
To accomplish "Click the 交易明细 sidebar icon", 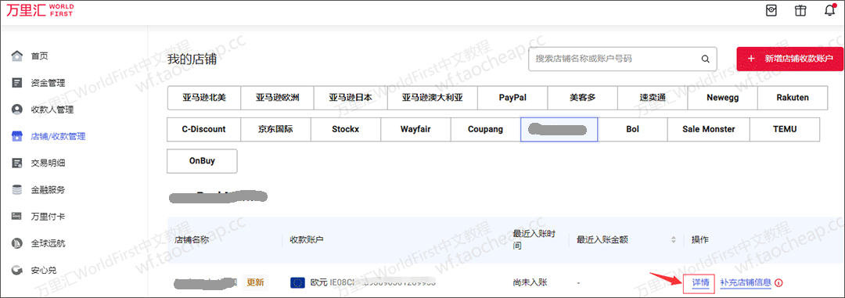I will click(17, 163).
